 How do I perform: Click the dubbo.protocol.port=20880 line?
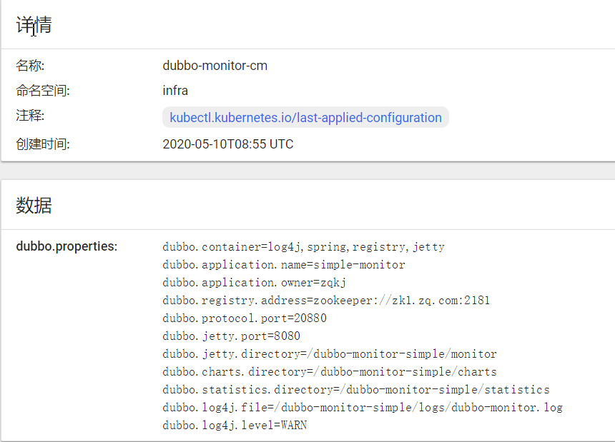coord(244,318)
